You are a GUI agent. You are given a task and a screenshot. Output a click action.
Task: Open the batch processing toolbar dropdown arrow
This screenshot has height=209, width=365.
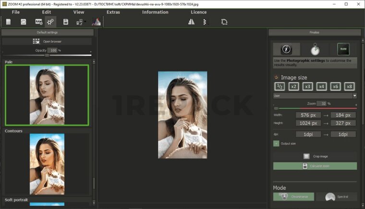tap(85, 22)
